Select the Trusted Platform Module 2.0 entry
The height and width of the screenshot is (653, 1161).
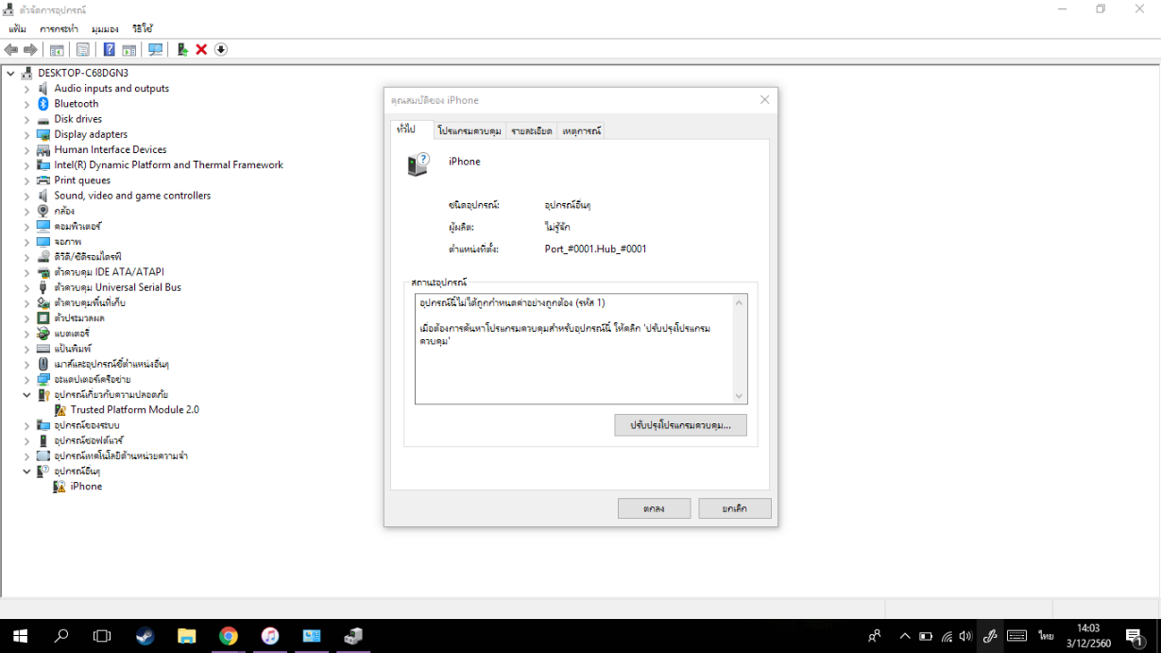(134, 410)
